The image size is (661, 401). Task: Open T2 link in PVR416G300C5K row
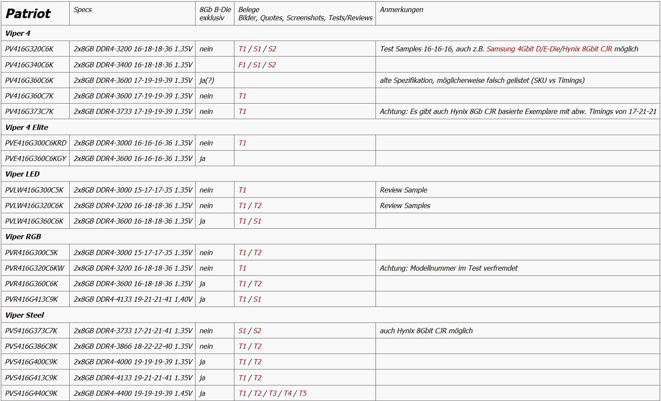point(257,253)
